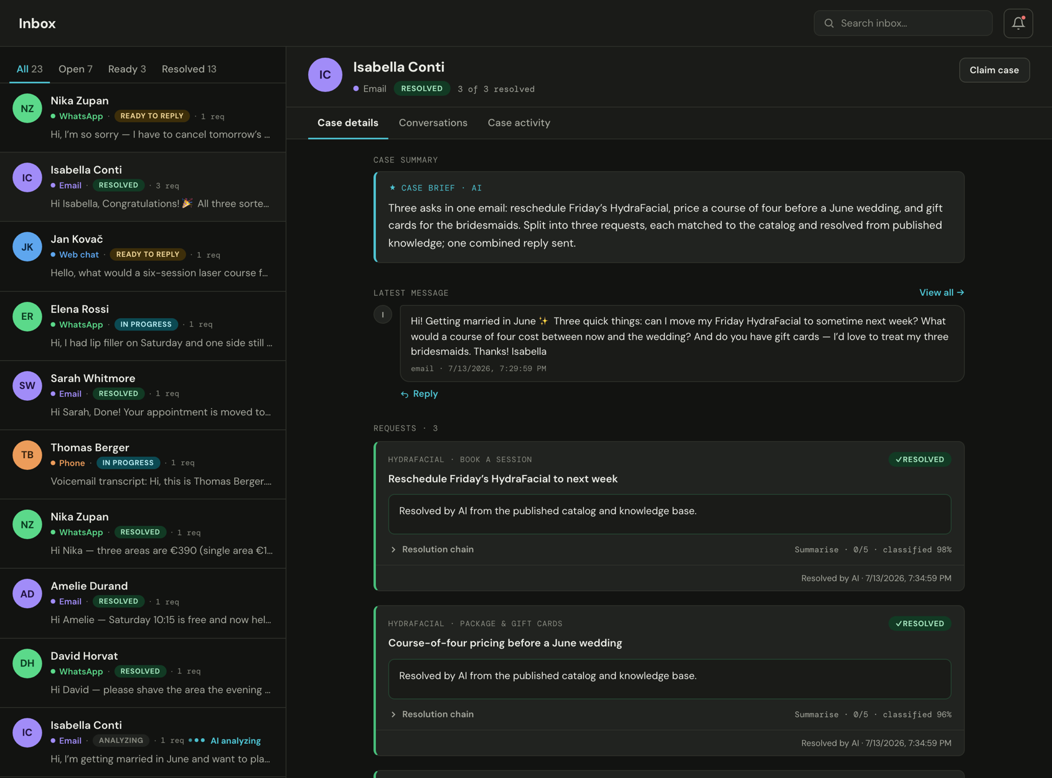The width and height of the screenshot is (1052, 778).
Task: Click Amelie Durand's AD avatar
Action: [27, 594]
